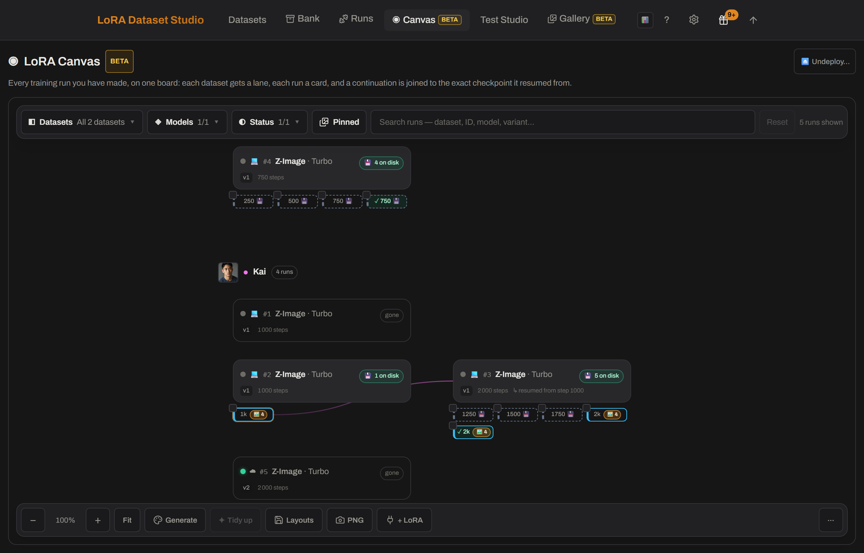Expand the Datasets filter dropdown
Screen dimensions: 864x553
[82, 122]
